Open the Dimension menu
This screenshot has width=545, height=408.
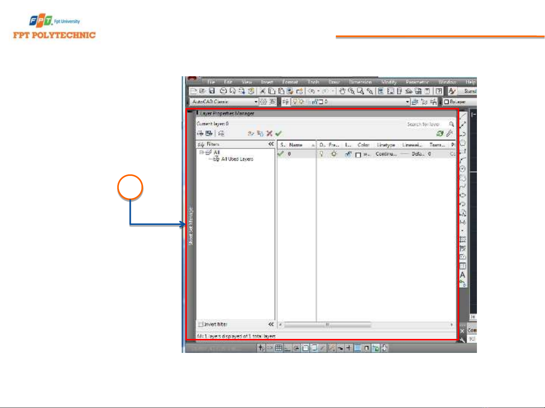coord(360,82)
